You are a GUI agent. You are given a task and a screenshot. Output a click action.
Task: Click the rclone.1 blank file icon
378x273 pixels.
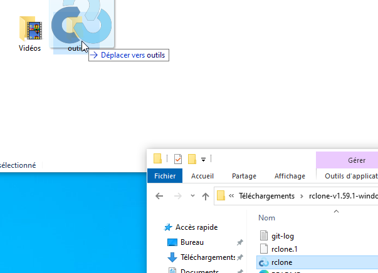tap(264, 249)
